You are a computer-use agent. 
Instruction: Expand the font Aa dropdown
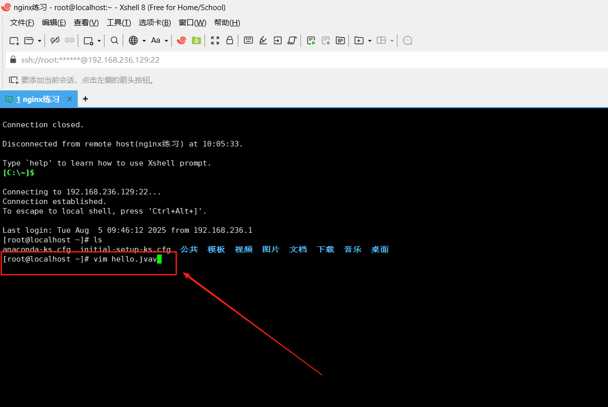[x=165, y=40]
